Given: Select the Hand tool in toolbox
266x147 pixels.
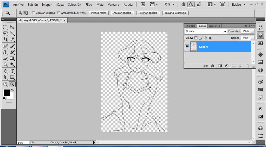Looking at the screenshot, I should tap(5, 84).
